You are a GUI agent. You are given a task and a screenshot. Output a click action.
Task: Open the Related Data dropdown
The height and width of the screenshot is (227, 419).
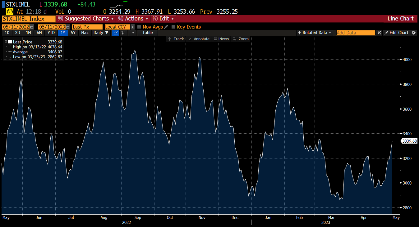(315, 33)
